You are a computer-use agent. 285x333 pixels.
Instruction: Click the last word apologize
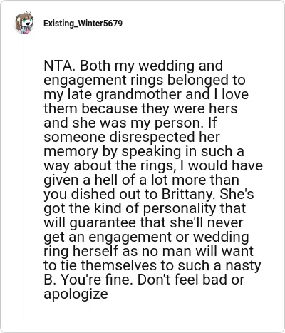76,294
